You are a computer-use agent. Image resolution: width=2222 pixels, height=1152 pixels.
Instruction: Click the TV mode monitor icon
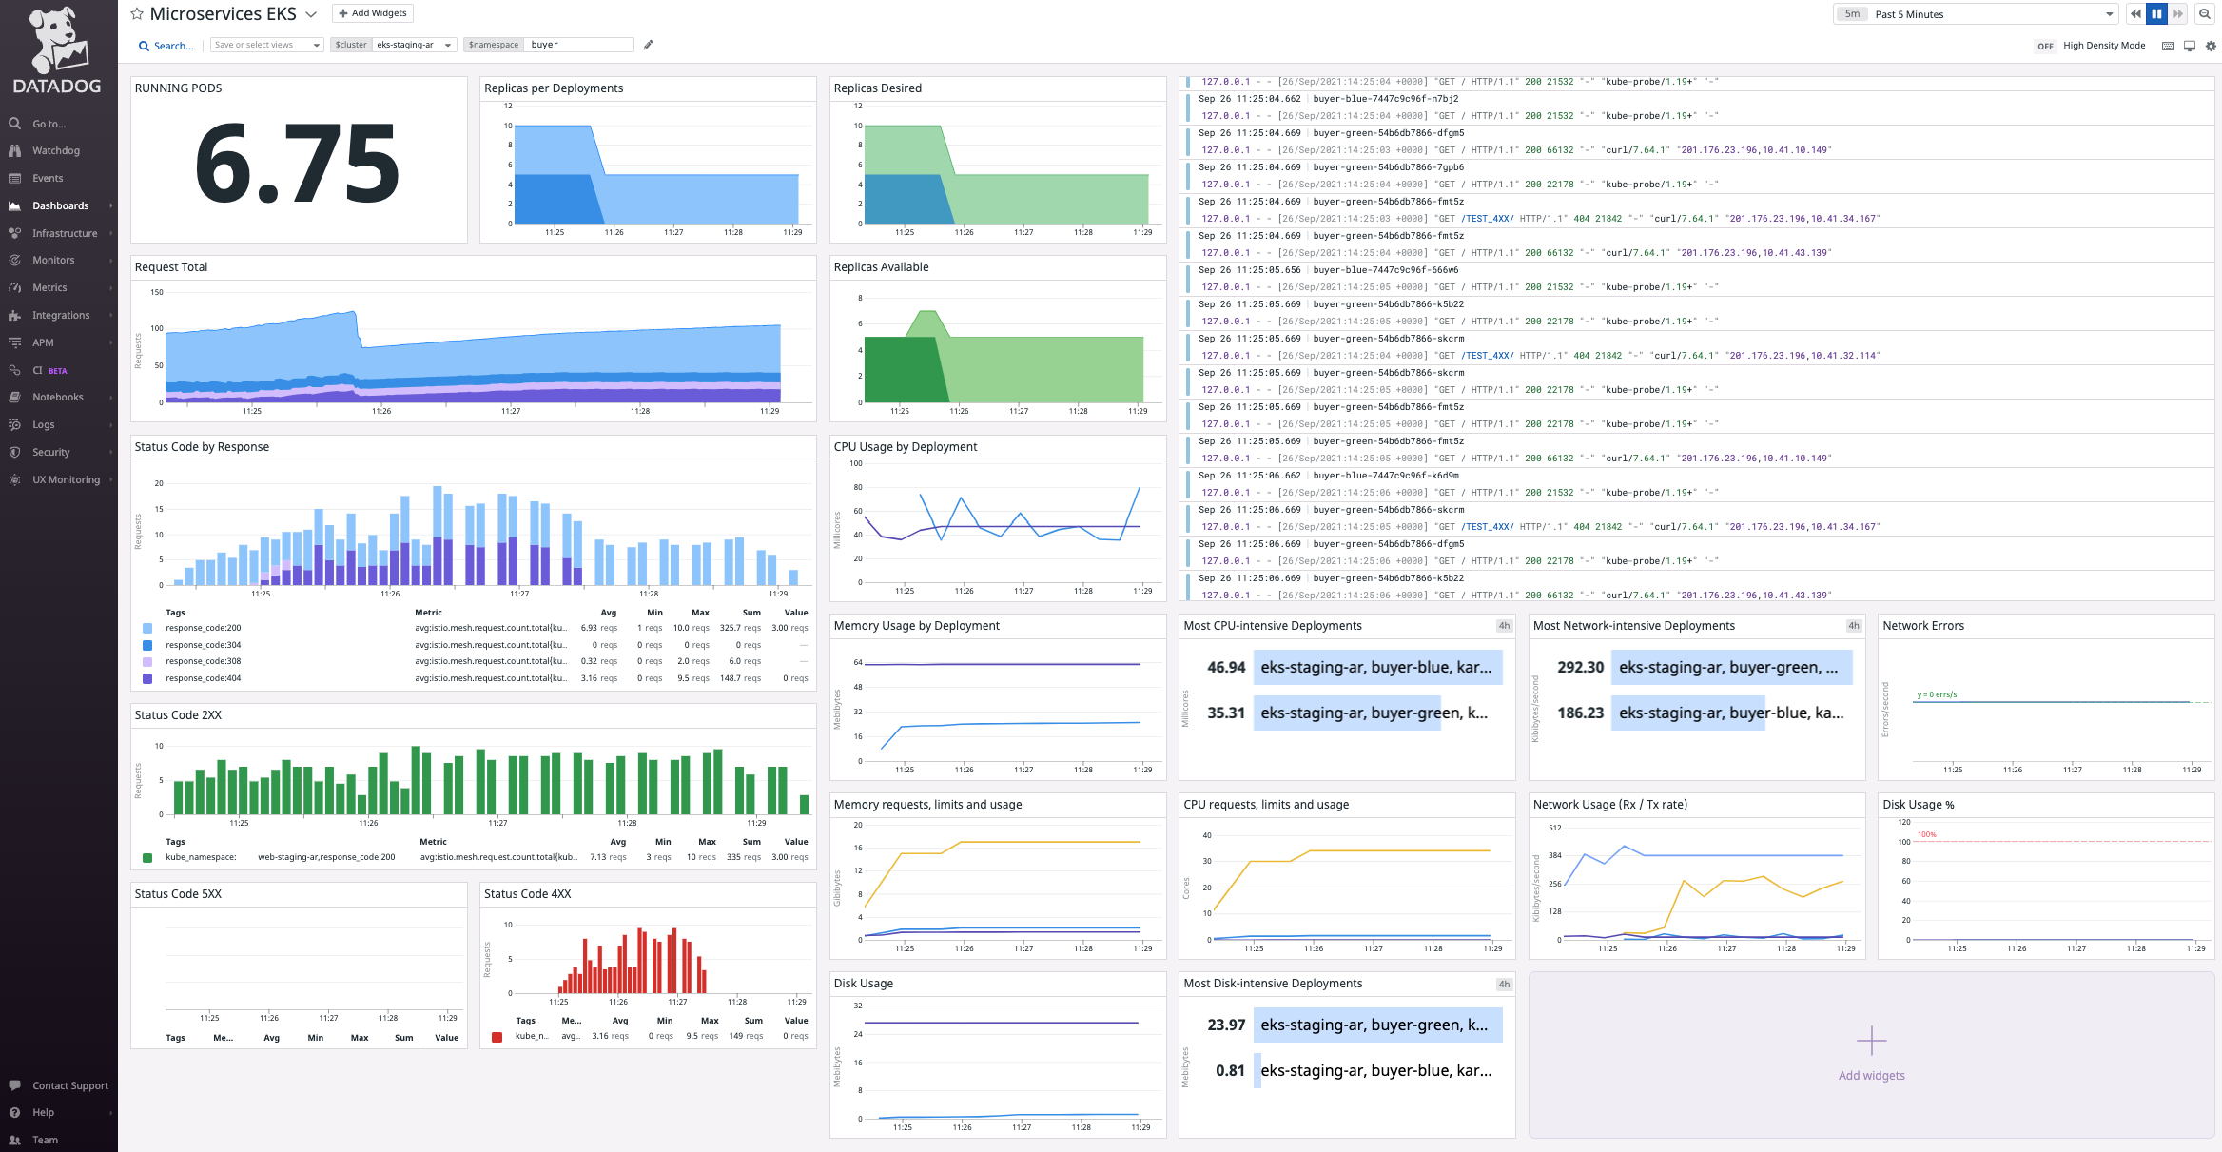pos(2189,46)
